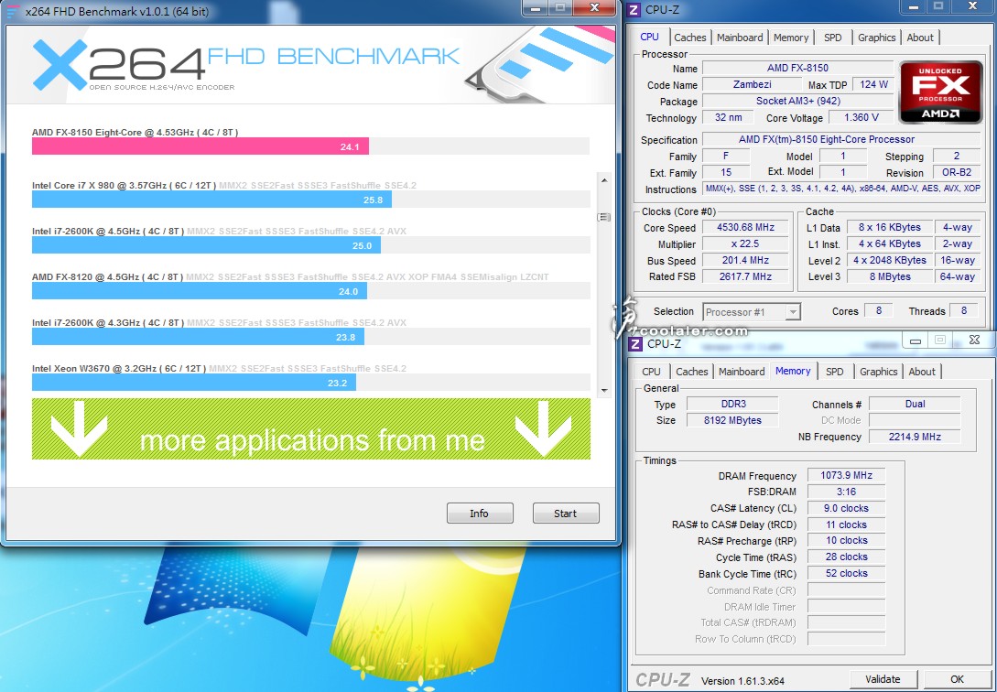Viewport: 997px width, 692px height.
Task: Click the AMD FX-8150 Eight-Core result label
Action: click(135, 132)
